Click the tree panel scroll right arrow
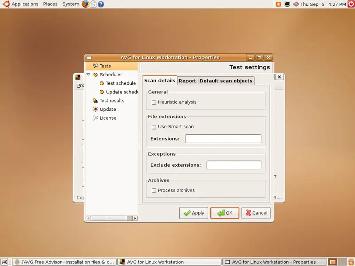The image size is (355, 266). [x=135, y=218]
